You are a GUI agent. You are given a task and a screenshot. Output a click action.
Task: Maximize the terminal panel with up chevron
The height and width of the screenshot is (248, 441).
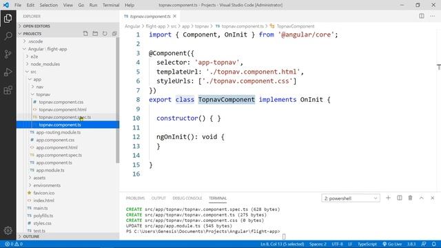click(421, 198)
